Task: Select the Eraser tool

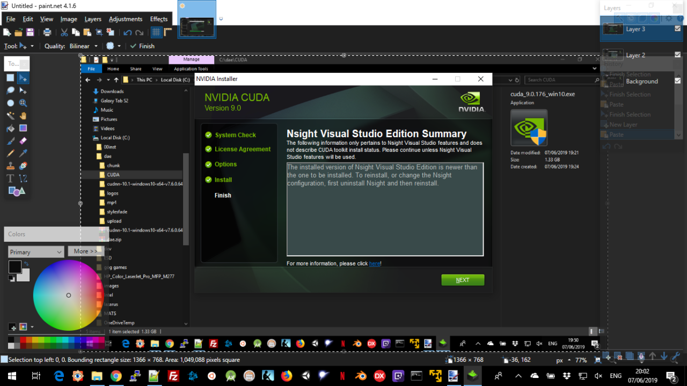Action: coord(23,141)
